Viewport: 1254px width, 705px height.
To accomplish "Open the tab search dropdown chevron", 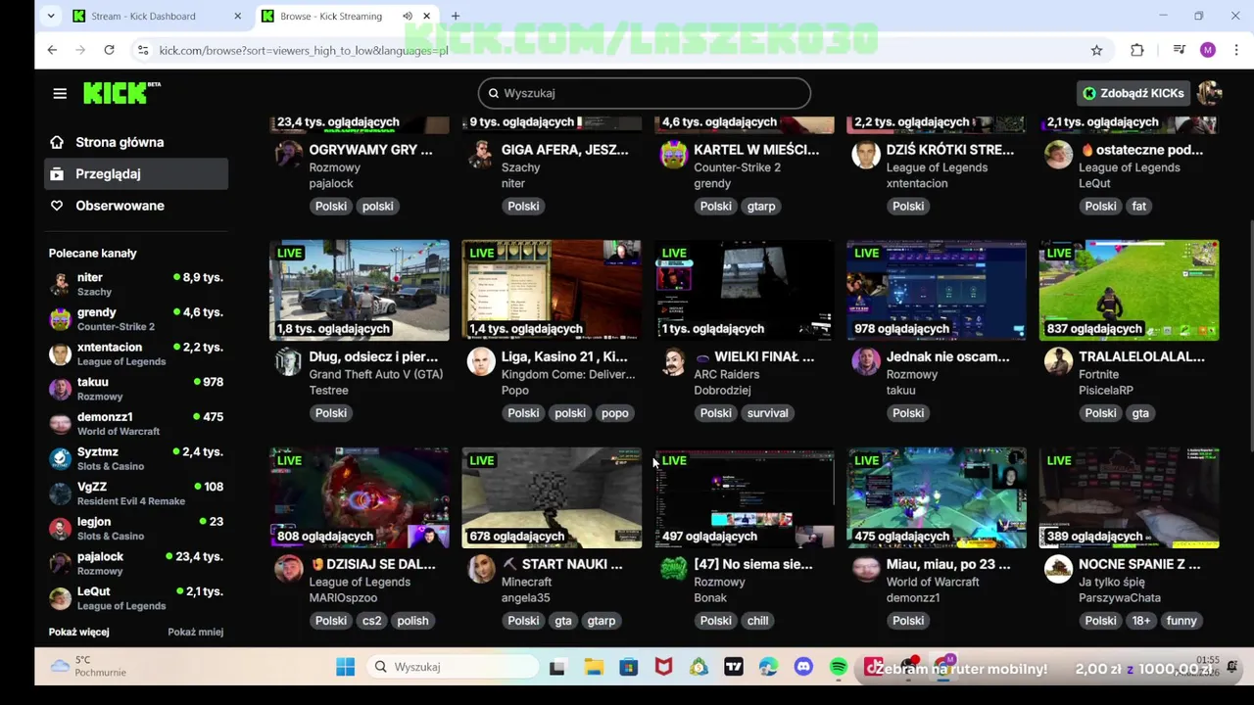I will tap(51, 16).
